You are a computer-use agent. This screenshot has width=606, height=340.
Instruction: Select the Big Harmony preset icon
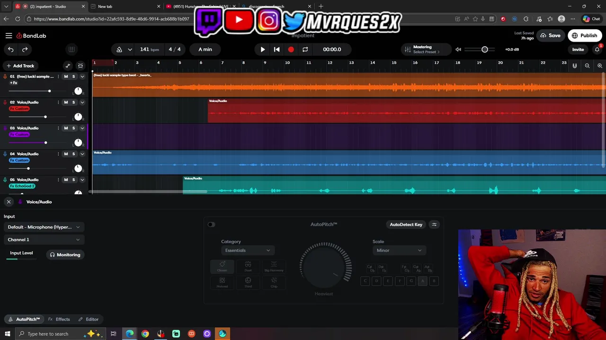pyautogui.click(x=274, y=267)
